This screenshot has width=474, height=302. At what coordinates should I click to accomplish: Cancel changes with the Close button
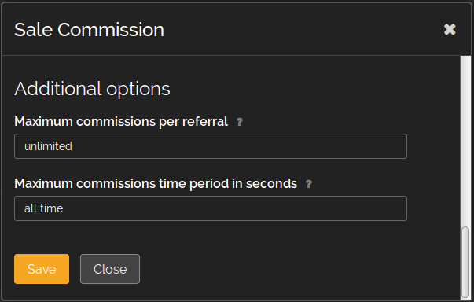pyautogui.click(x=110, y=269)
